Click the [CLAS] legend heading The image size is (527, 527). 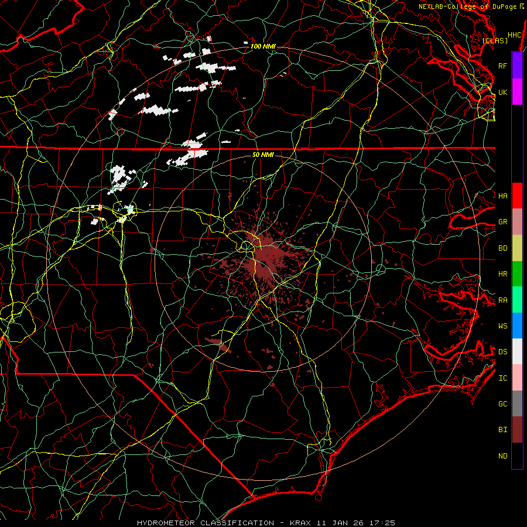(x=495, y=40)
